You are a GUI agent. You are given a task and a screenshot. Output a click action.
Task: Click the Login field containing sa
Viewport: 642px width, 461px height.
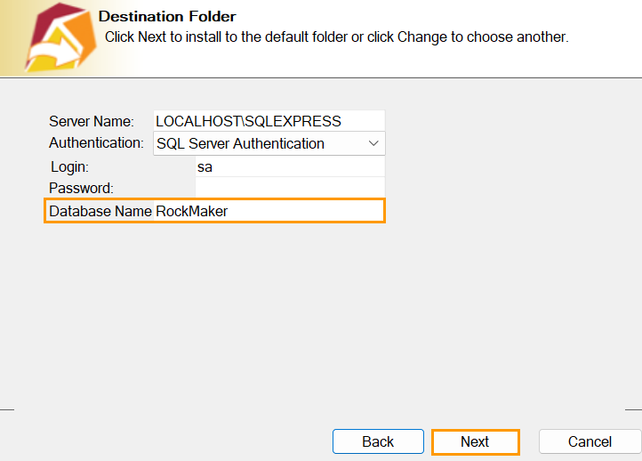click(290, 166)
